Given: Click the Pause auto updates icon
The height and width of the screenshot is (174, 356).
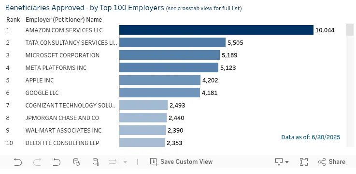Looking at the screenshot, I should (96, 162).
